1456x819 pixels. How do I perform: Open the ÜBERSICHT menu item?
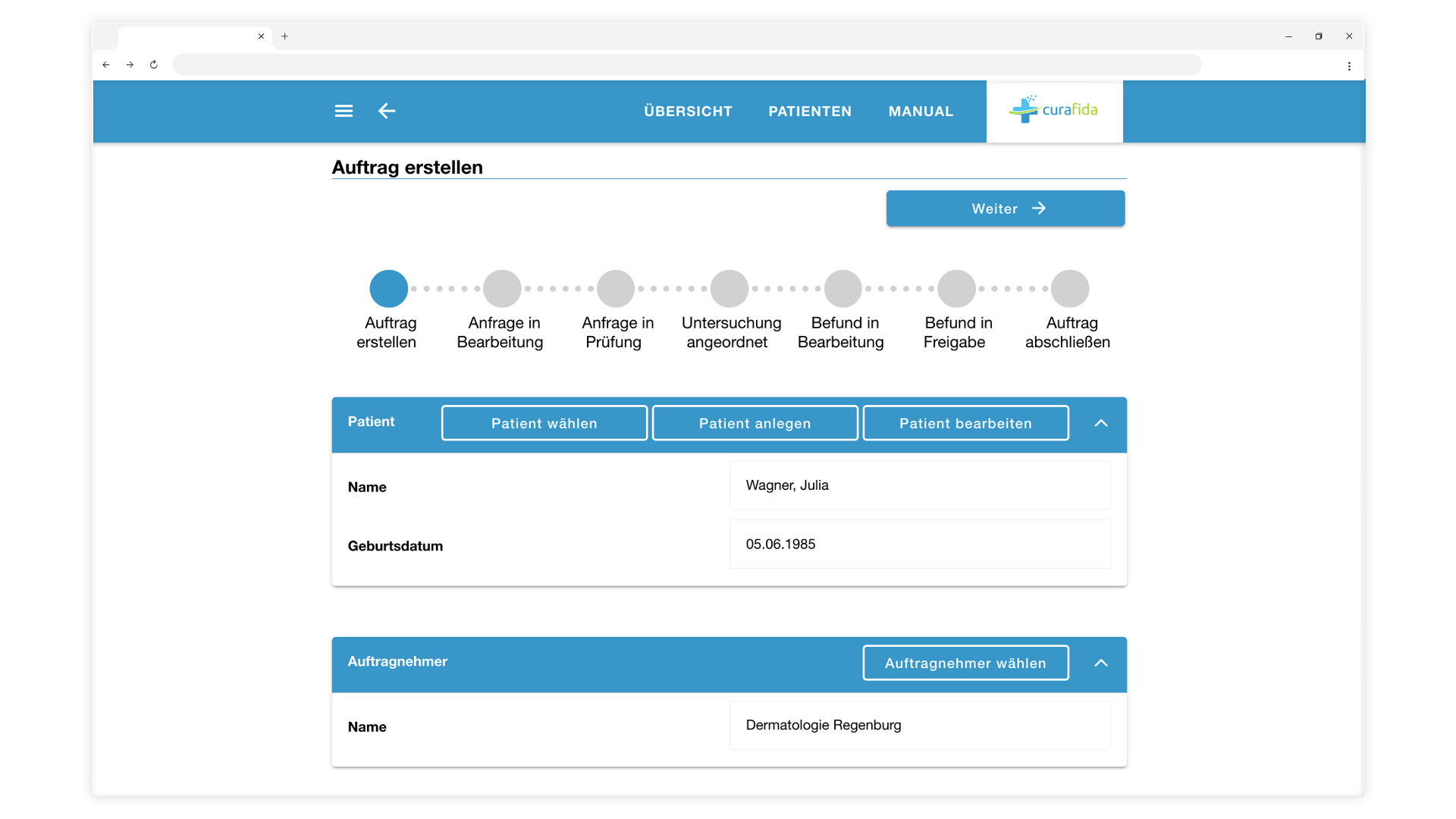click(x=688, y=111)
